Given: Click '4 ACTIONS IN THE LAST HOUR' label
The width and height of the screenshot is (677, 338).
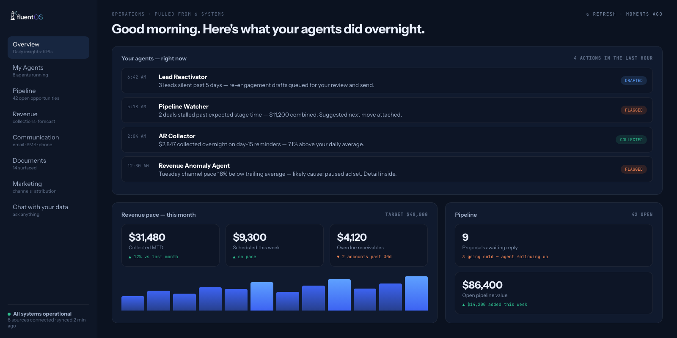Looking at the screenshot, I should 613,58.
